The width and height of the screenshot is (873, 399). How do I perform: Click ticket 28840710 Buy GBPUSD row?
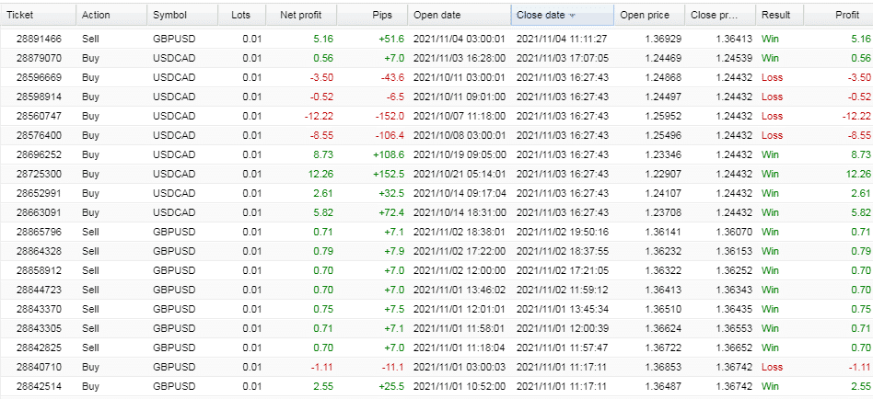coord(436,367)
